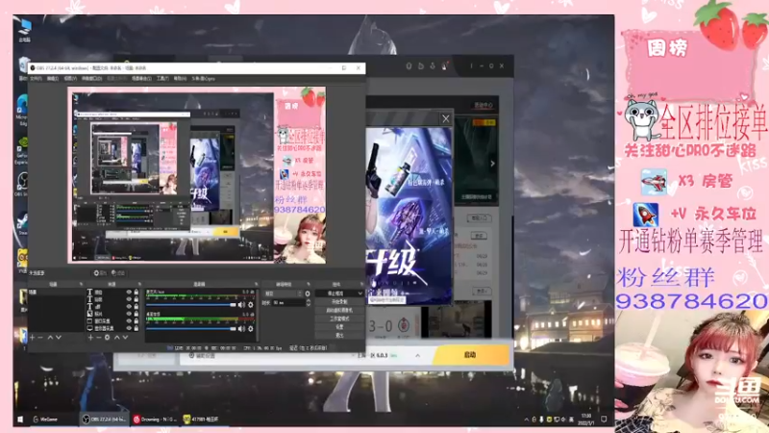Open the 场景集合(S) menu in OBS

point(141,79)
